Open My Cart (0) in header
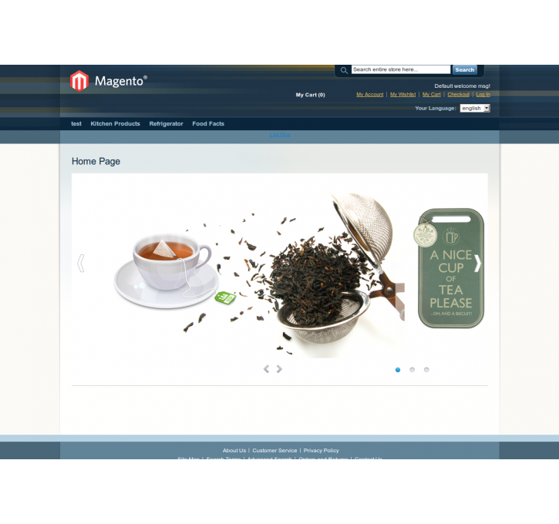Screen dimensions: 559x524 [310, 95]
